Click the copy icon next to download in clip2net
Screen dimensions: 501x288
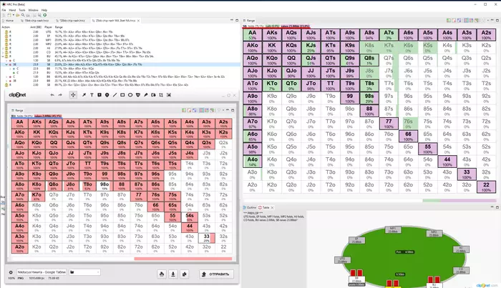tap(185, 274)
